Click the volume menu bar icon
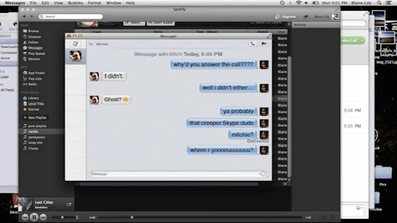This screenshot has height=223, width=397. pyautogui.click(x=306, y=3)
